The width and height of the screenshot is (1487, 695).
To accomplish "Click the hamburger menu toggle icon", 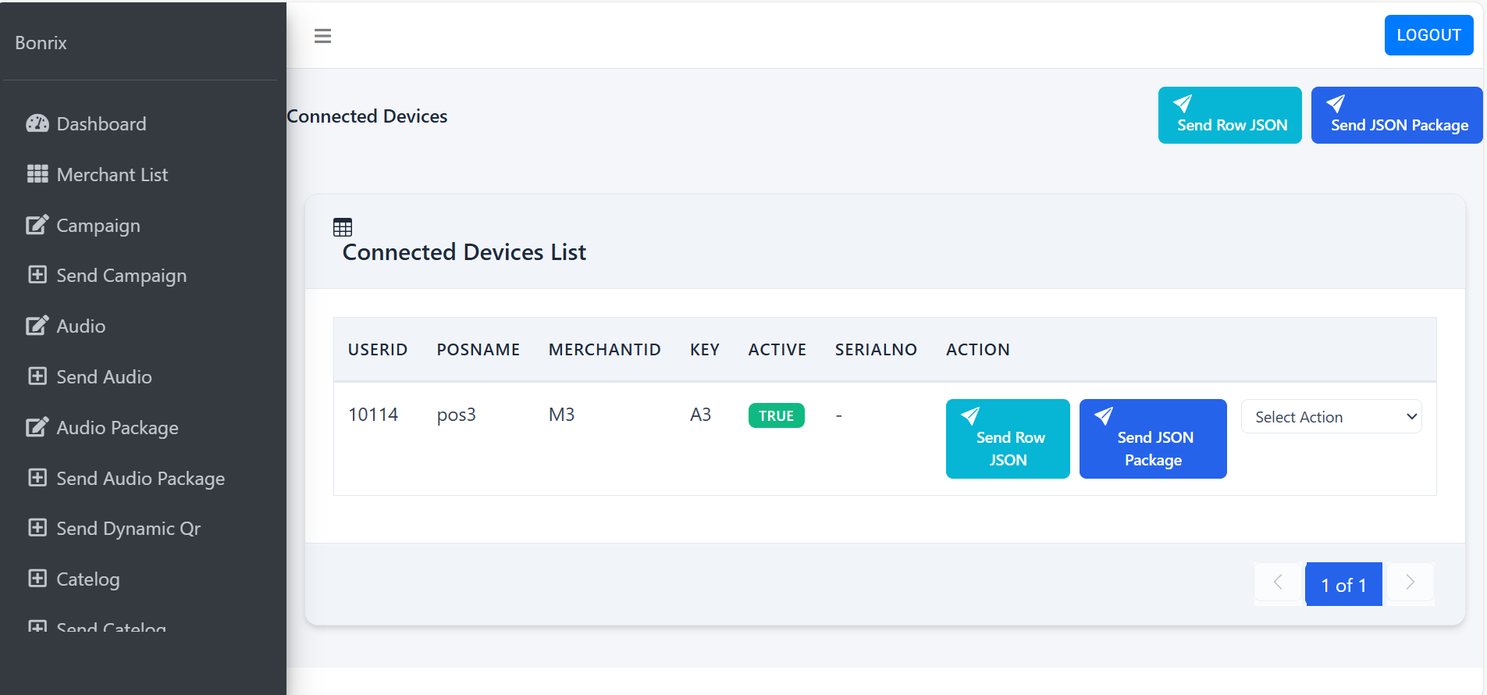I will point(322,36).
